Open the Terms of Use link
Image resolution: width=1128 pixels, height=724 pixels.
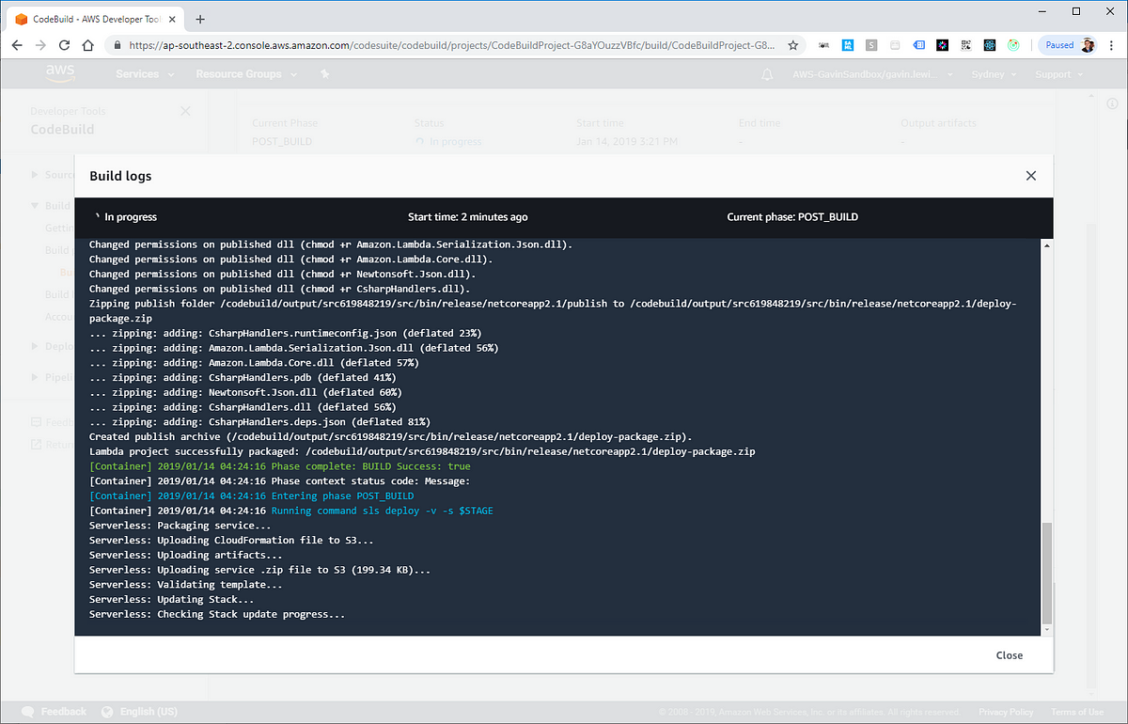click(x=1077, y=712)
